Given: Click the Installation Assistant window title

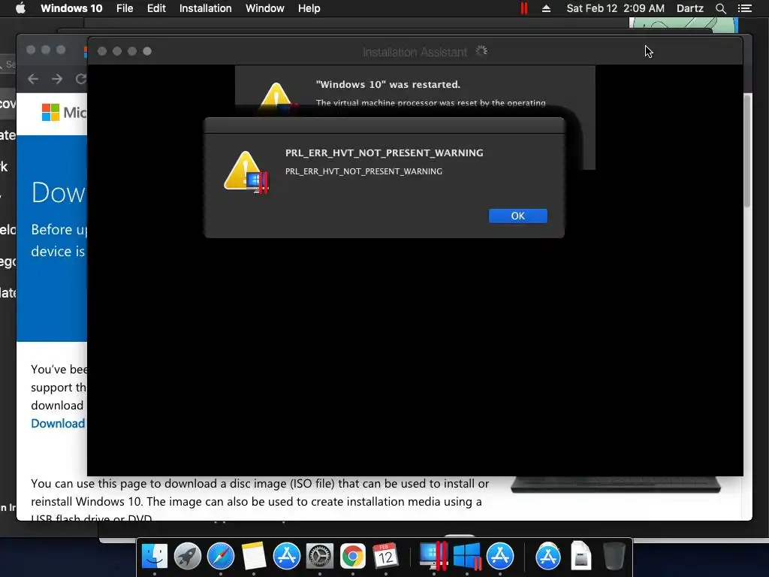Looking at the screenshot, I should 415,52.
